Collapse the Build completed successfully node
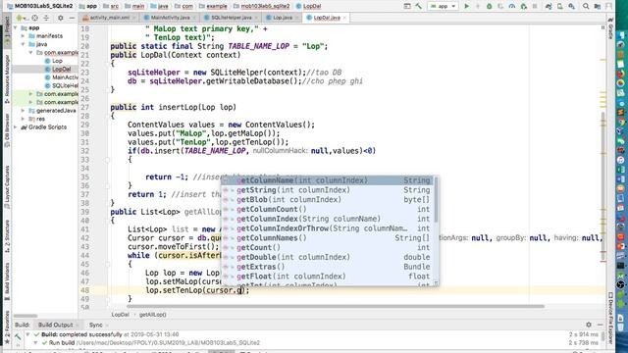Screen dimensions: 628x353 click(27, 334)
